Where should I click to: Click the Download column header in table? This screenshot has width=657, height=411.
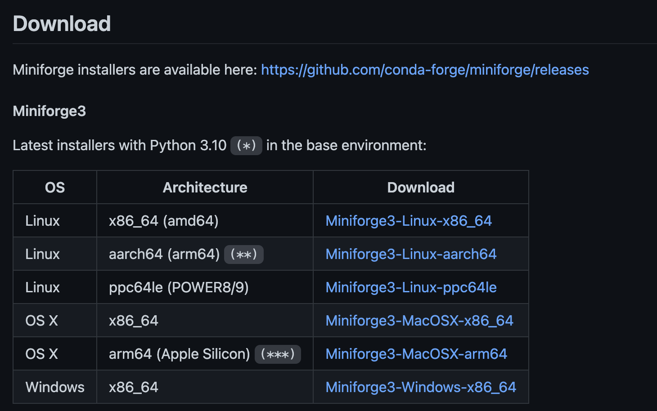(x=421, y=188)
